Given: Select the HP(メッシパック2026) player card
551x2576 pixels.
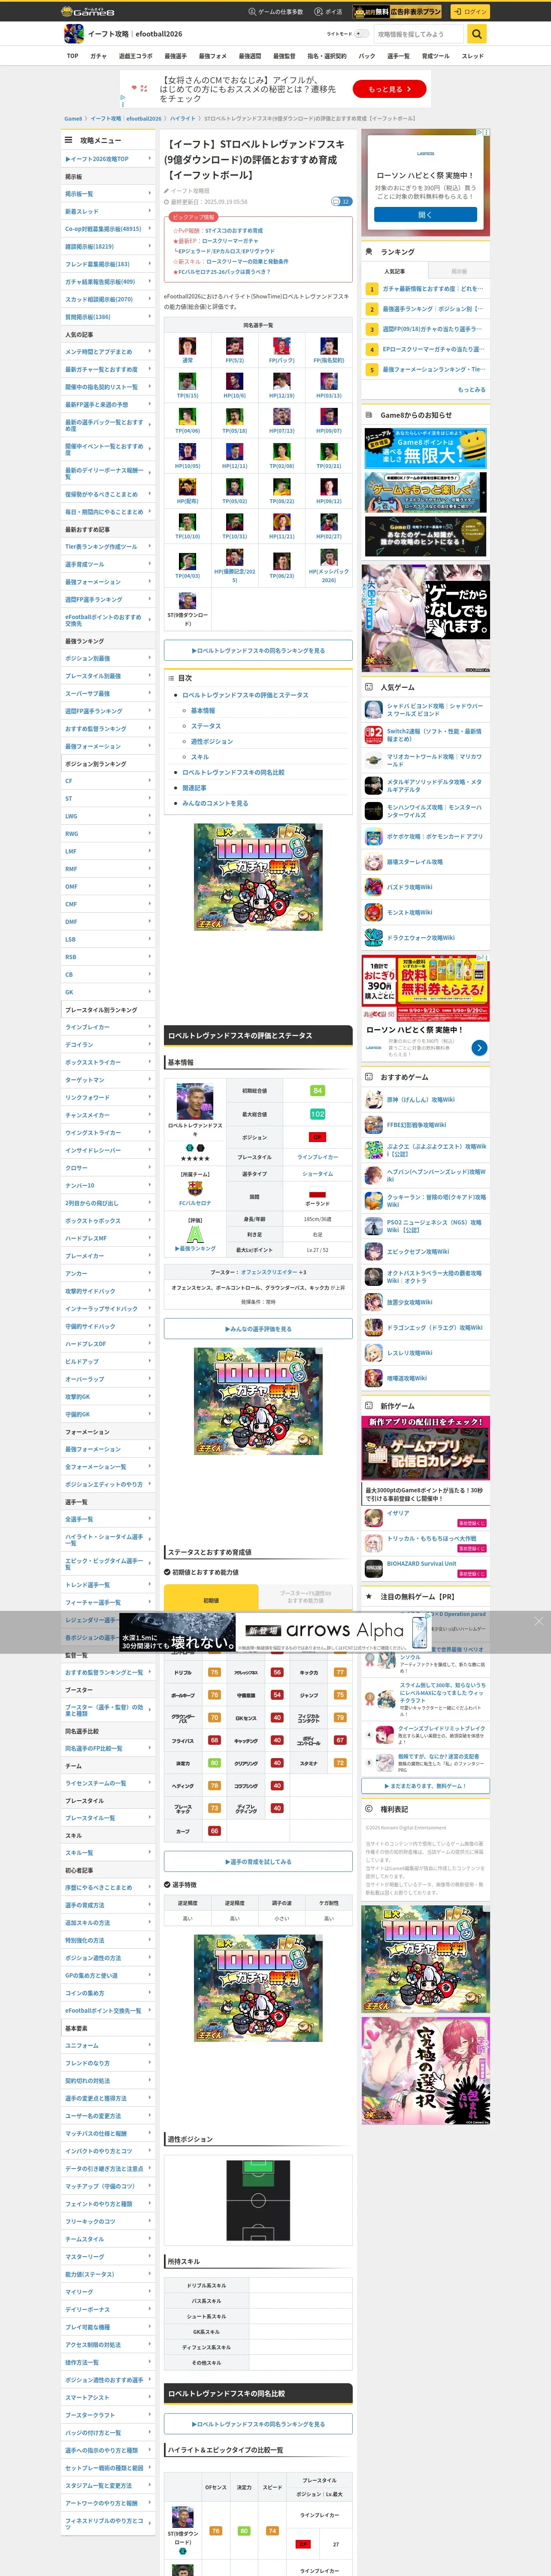Looking at the screenshot, I should click(329, 557).
